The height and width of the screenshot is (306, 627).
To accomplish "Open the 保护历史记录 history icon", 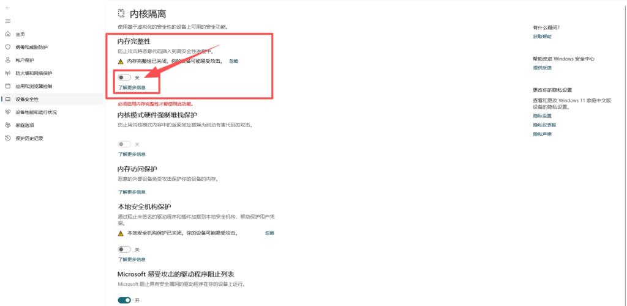I will click(x=7, y=139).
